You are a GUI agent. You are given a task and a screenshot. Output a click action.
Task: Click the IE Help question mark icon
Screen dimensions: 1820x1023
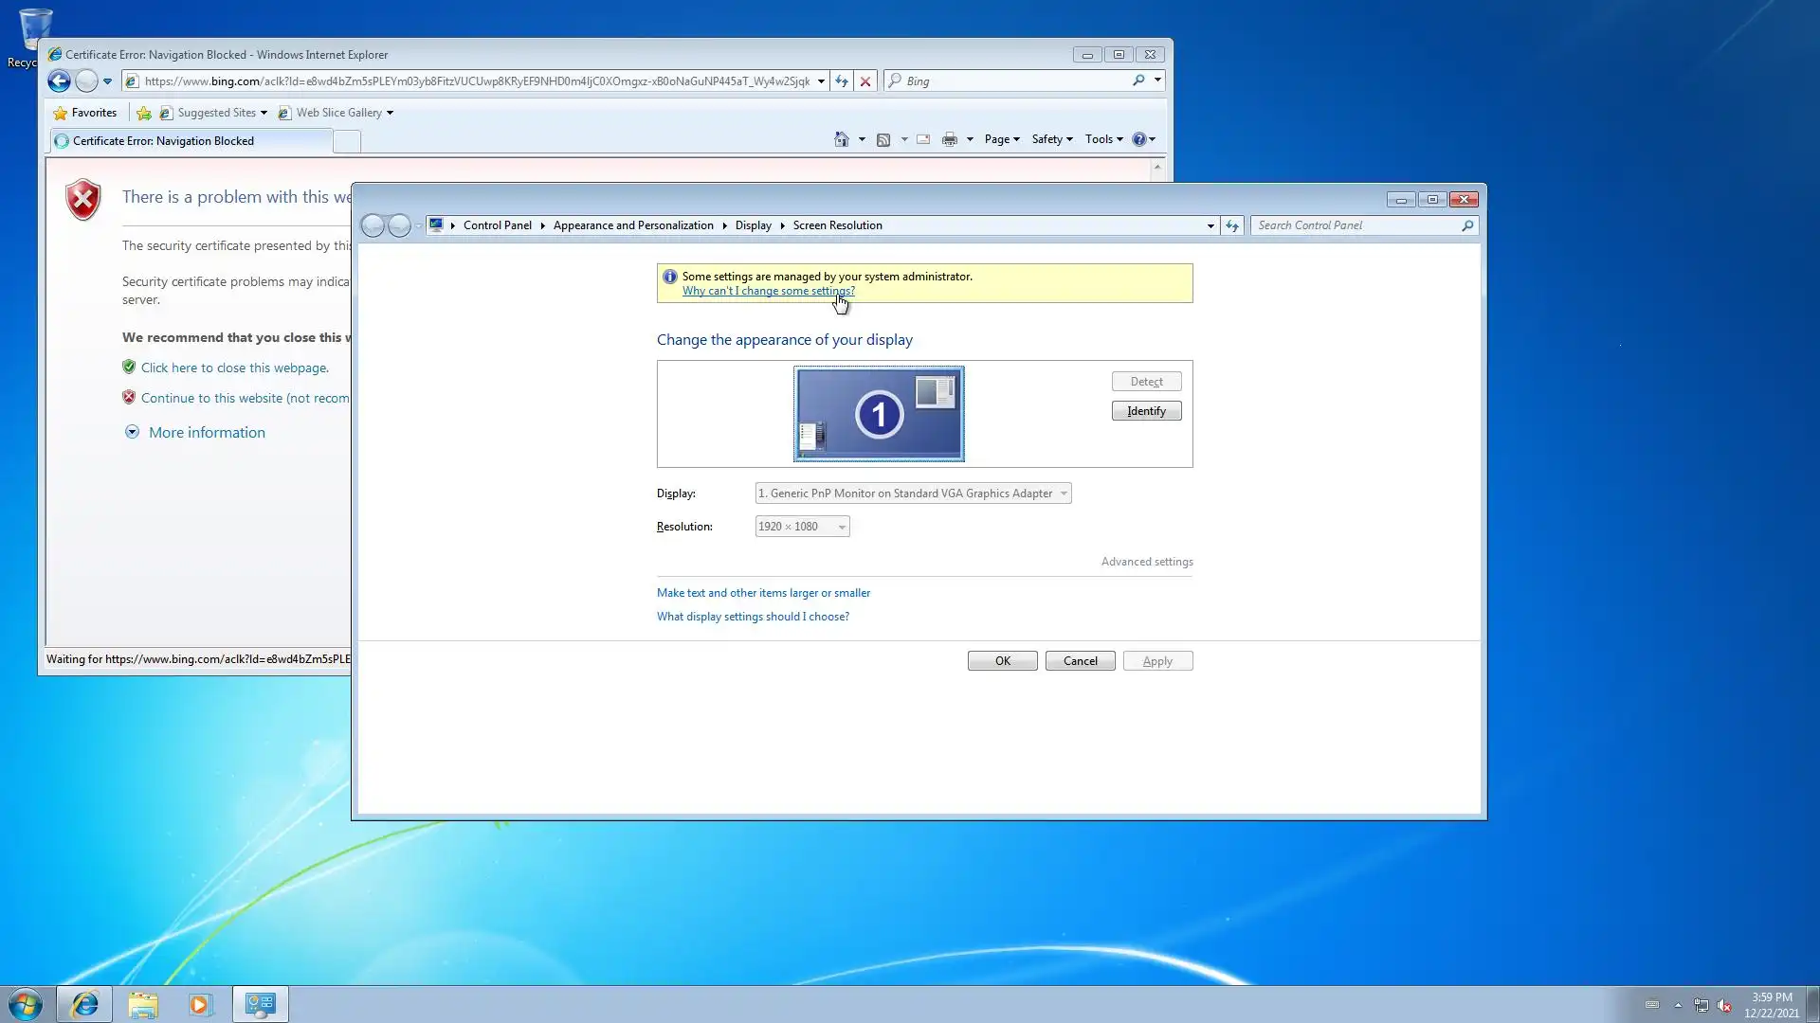[1138, 139]
